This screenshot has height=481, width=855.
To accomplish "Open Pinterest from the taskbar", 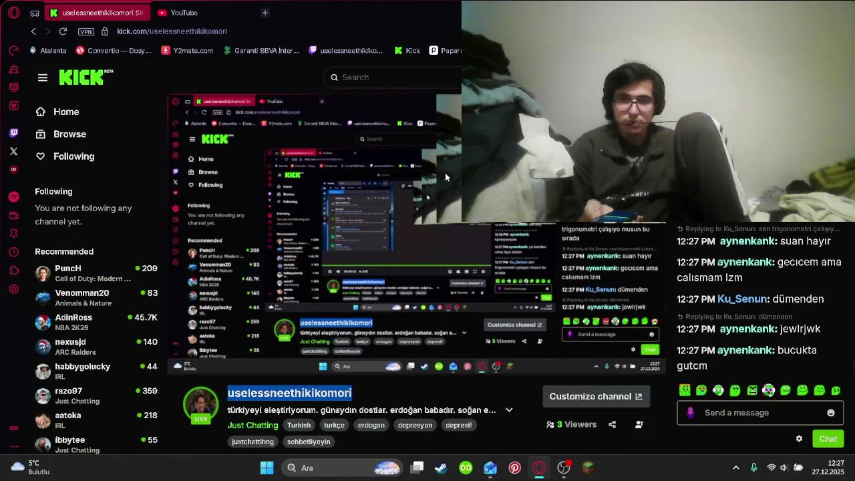I will (x=514, y=468).
